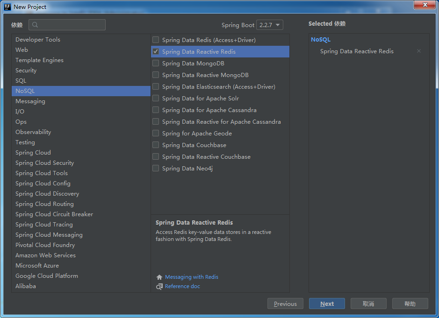Check Spring Data Redis (Access+Driver)
Image resolution: width=439 pixels, height=318 pixels.
(x=156, y=40)
